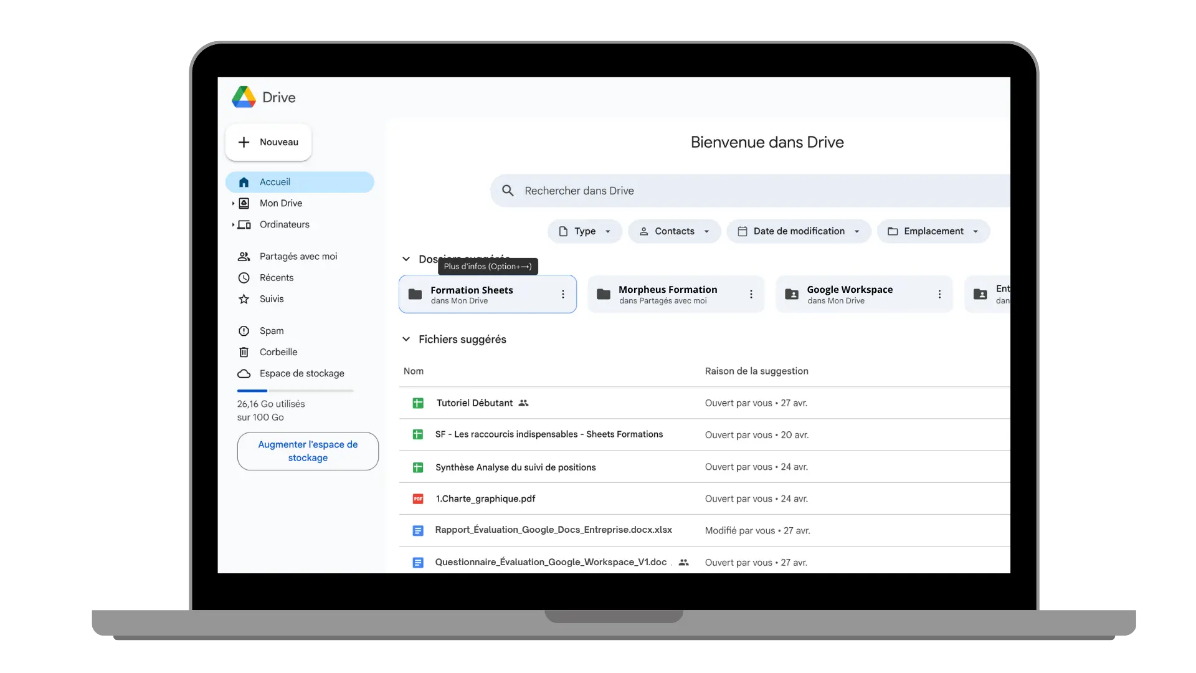Viewport: 1196px width, 673px height.
Task: Collapse the Dossiers suggérés section
Action: [406, 259]
